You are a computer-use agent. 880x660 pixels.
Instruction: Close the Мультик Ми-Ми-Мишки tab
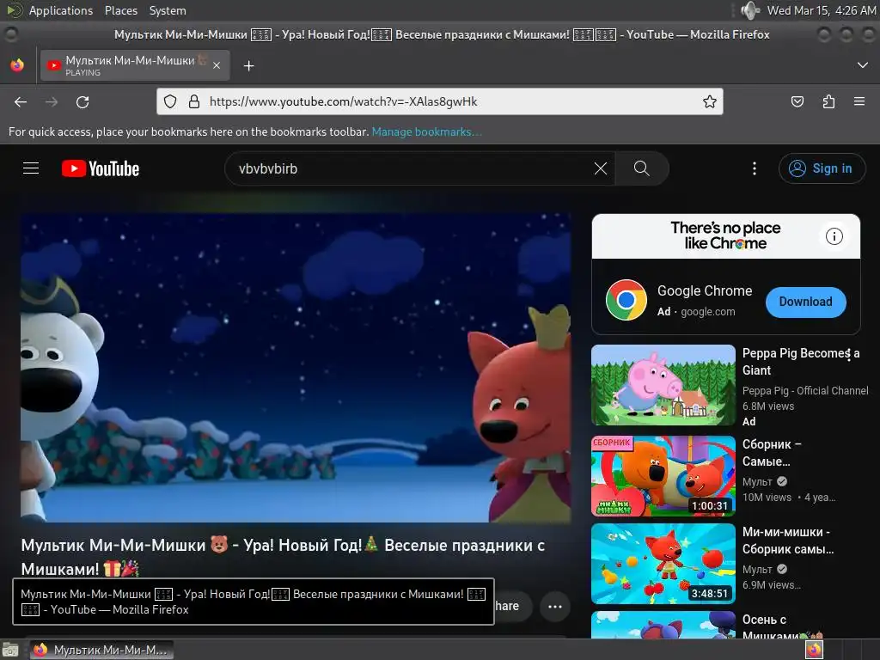click(x=217, y=65)
